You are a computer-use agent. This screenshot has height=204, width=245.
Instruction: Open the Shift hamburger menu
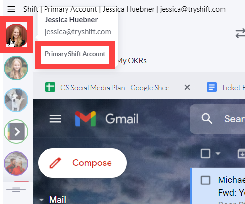pos(11,9)
